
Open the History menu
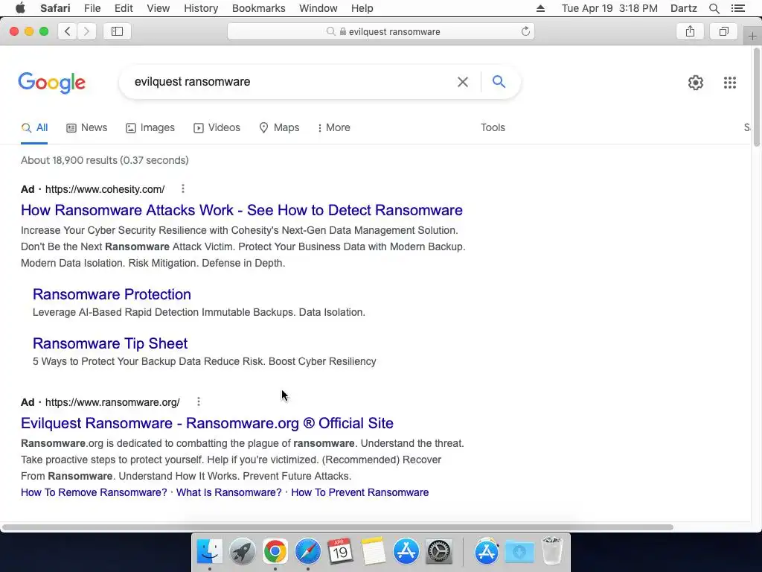click(x=201, y=8)
